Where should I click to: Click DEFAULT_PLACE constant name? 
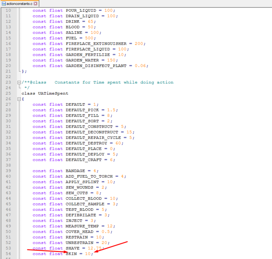pyautogui.click(x=83, y=149)
